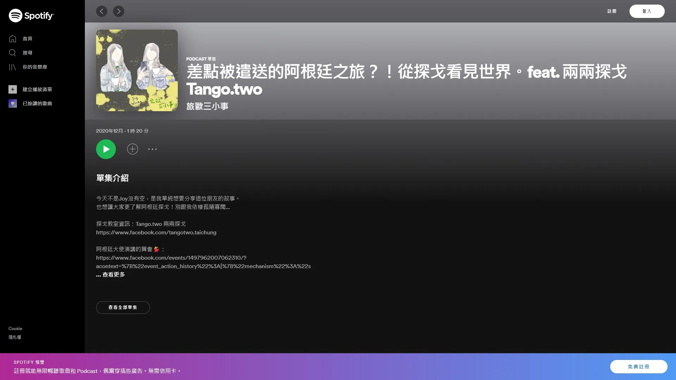The image size is (676, 380).
Task: Open 已按讚的歌曲 heart icon
Action: (x=13, y=103)
